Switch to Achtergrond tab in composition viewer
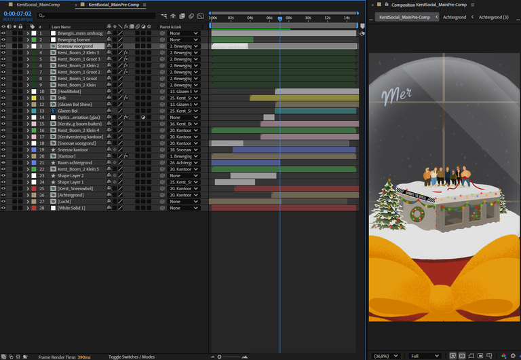The height and width of the screenshot is (360, 521). coord(455,17)
